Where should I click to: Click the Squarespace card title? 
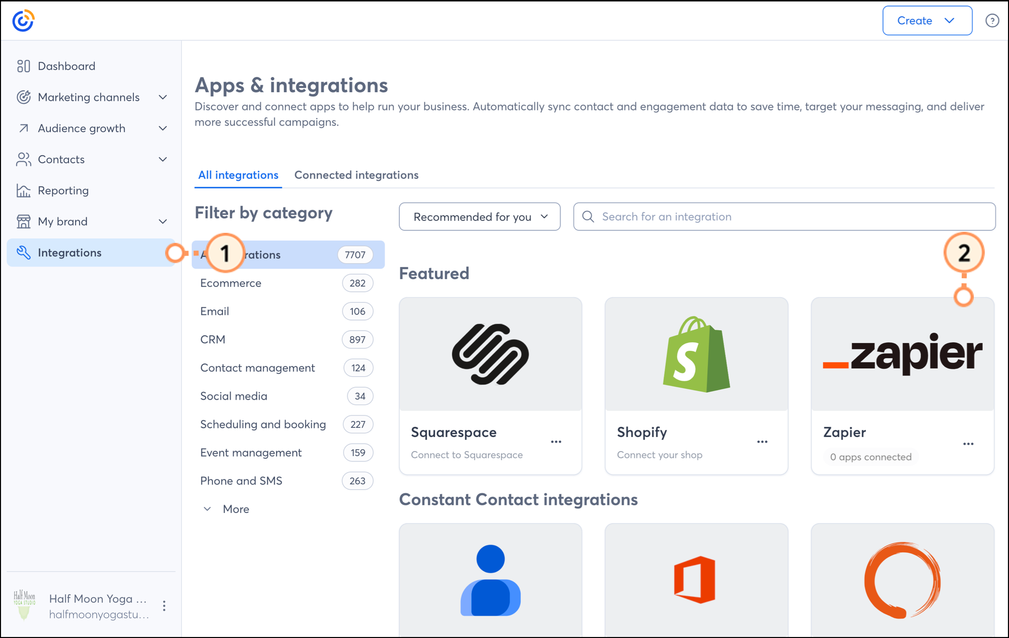click(454, 432)
